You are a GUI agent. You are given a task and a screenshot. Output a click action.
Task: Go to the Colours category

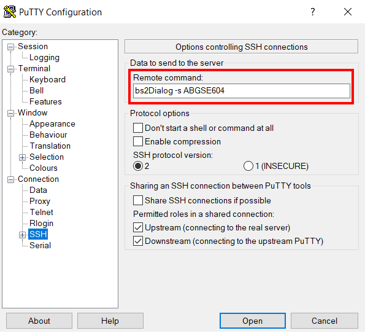click(44, 168)
